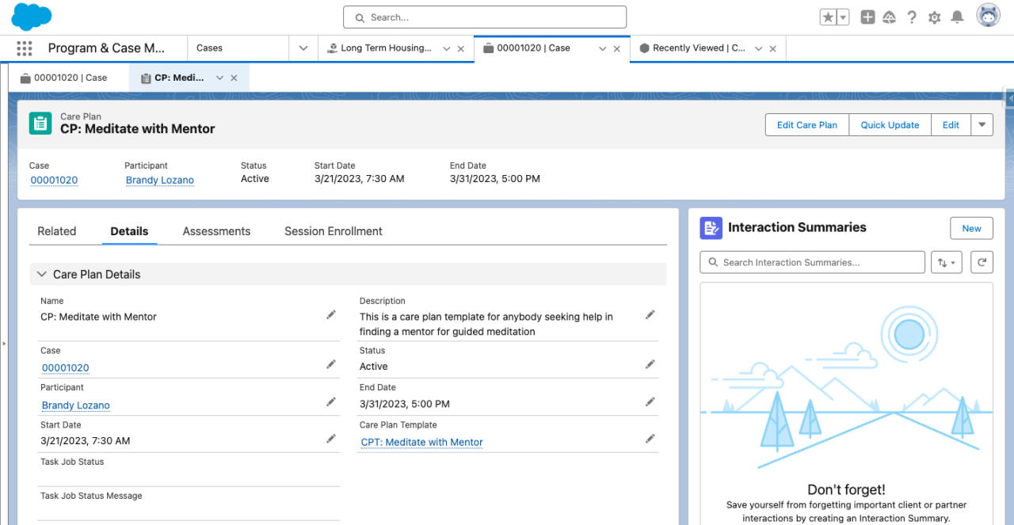The image size is (1014, 525).
Task: Switch to the Recently Viewed tab
Action: coord(692,48)
